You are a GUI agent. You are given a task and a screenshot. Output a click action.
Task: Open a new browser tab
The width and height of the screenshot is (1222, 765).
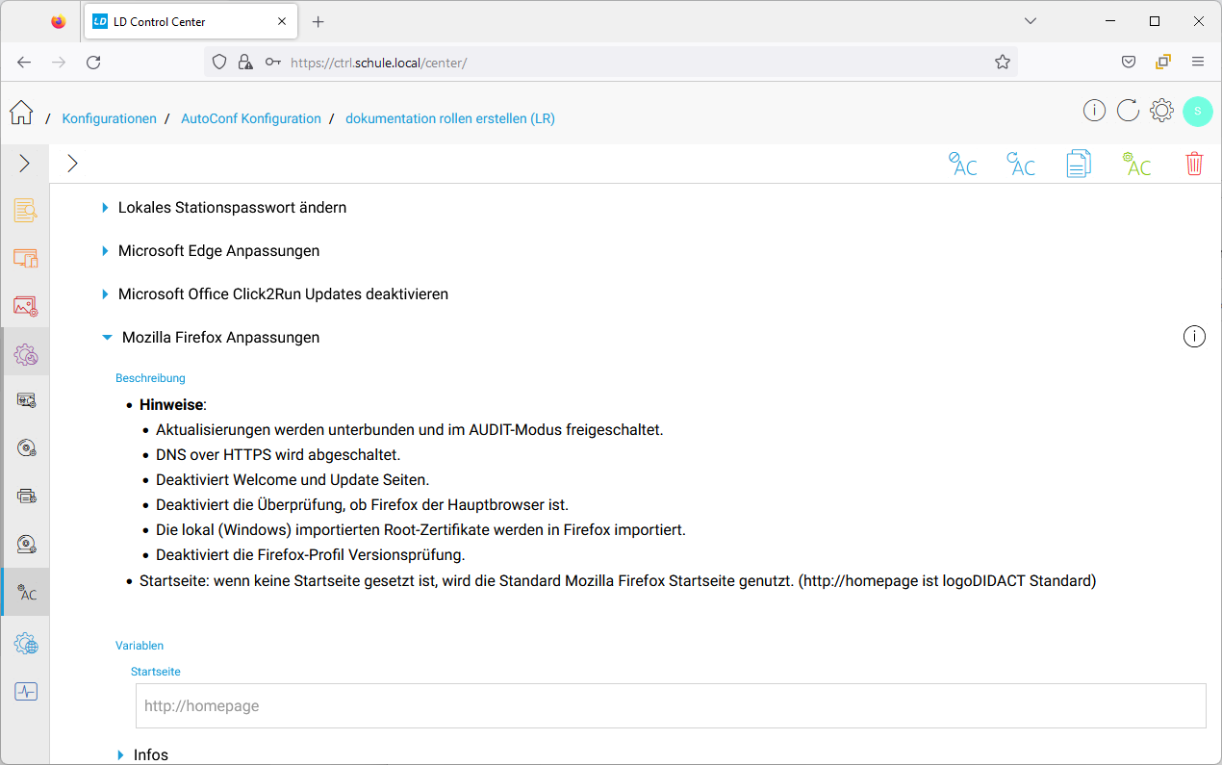click(x=318, y=21)
